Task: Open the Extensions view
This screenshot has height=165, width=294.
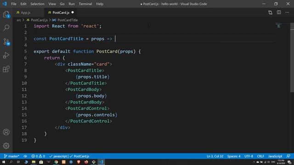Action: (6, 69)
